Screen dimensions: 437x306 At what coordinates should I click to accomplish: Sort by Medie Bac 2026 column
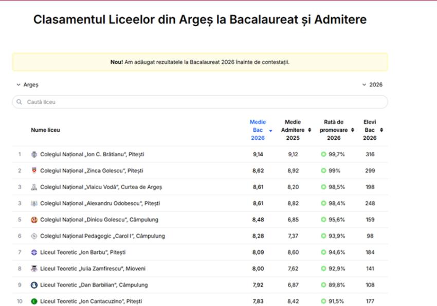point(261,130)
